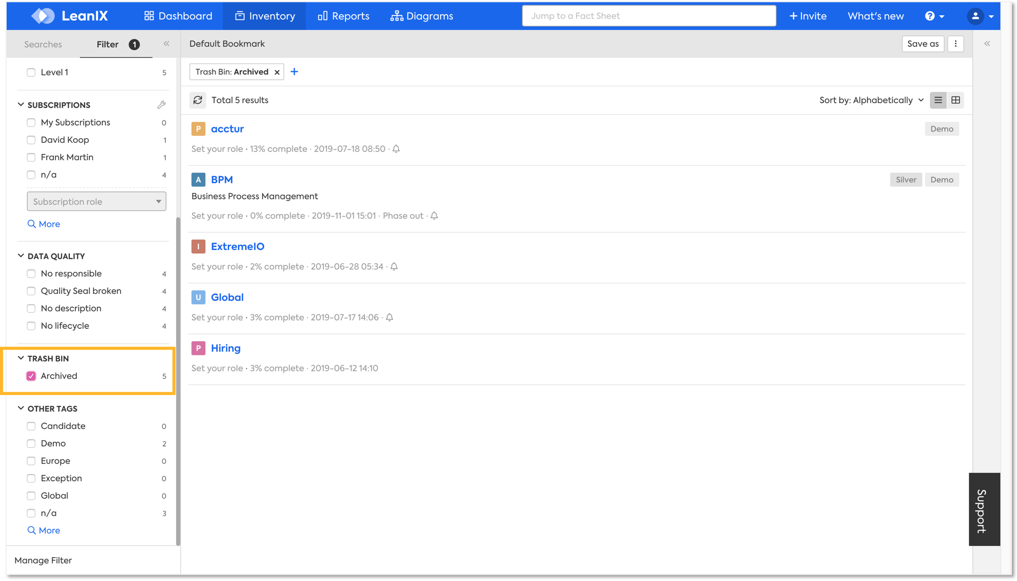Collapse the Trash Bin section
The image size is (1017, 581).
pos(21,358)
